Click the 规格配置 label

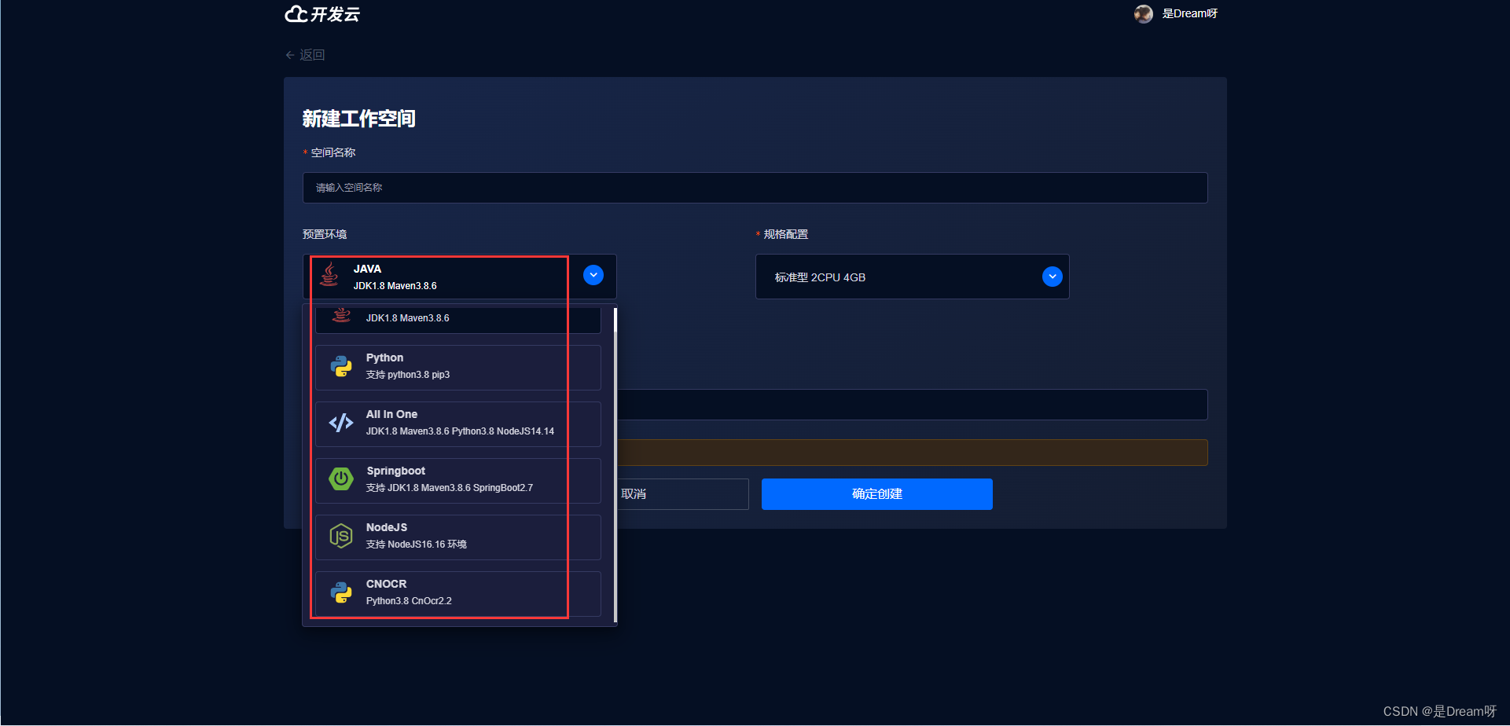tap(786, 234)
